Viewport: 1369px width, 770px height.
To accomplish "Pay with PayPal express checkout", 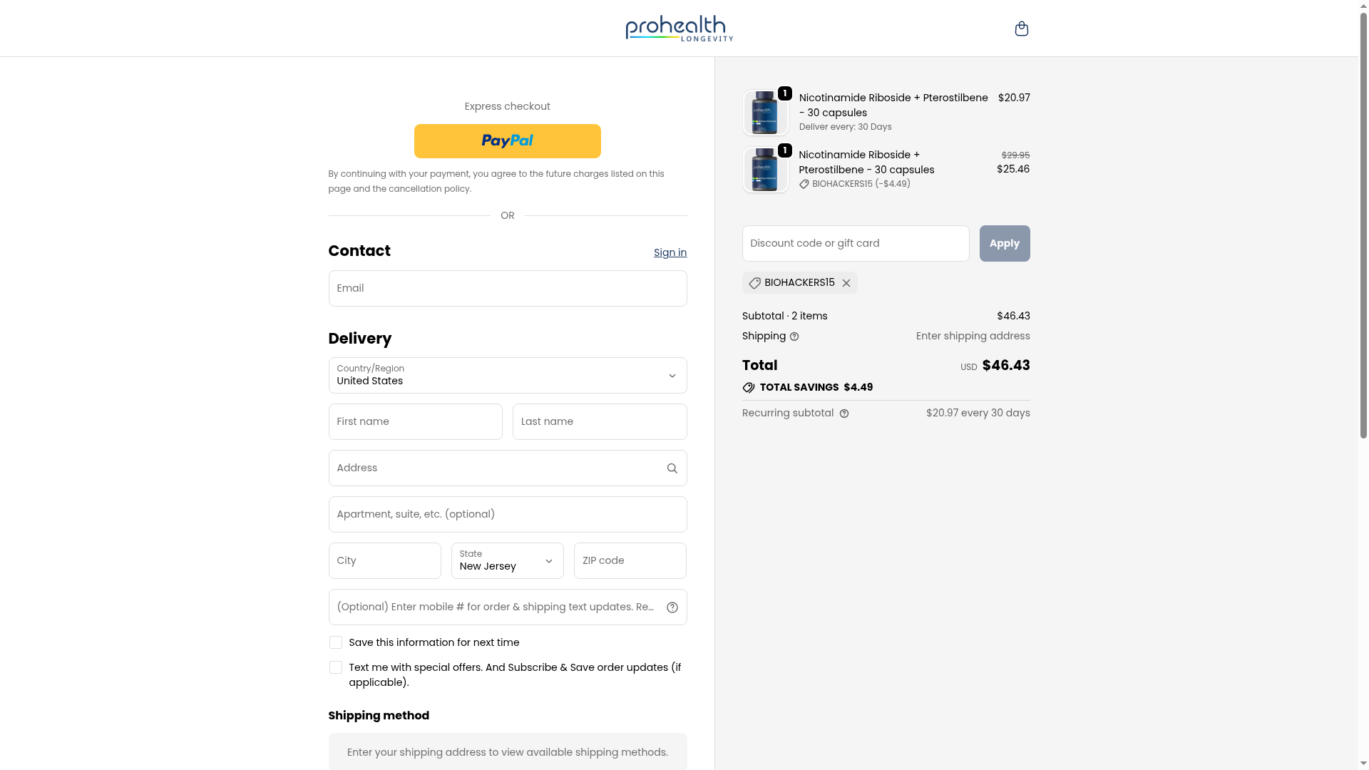I will pos(507,141).
